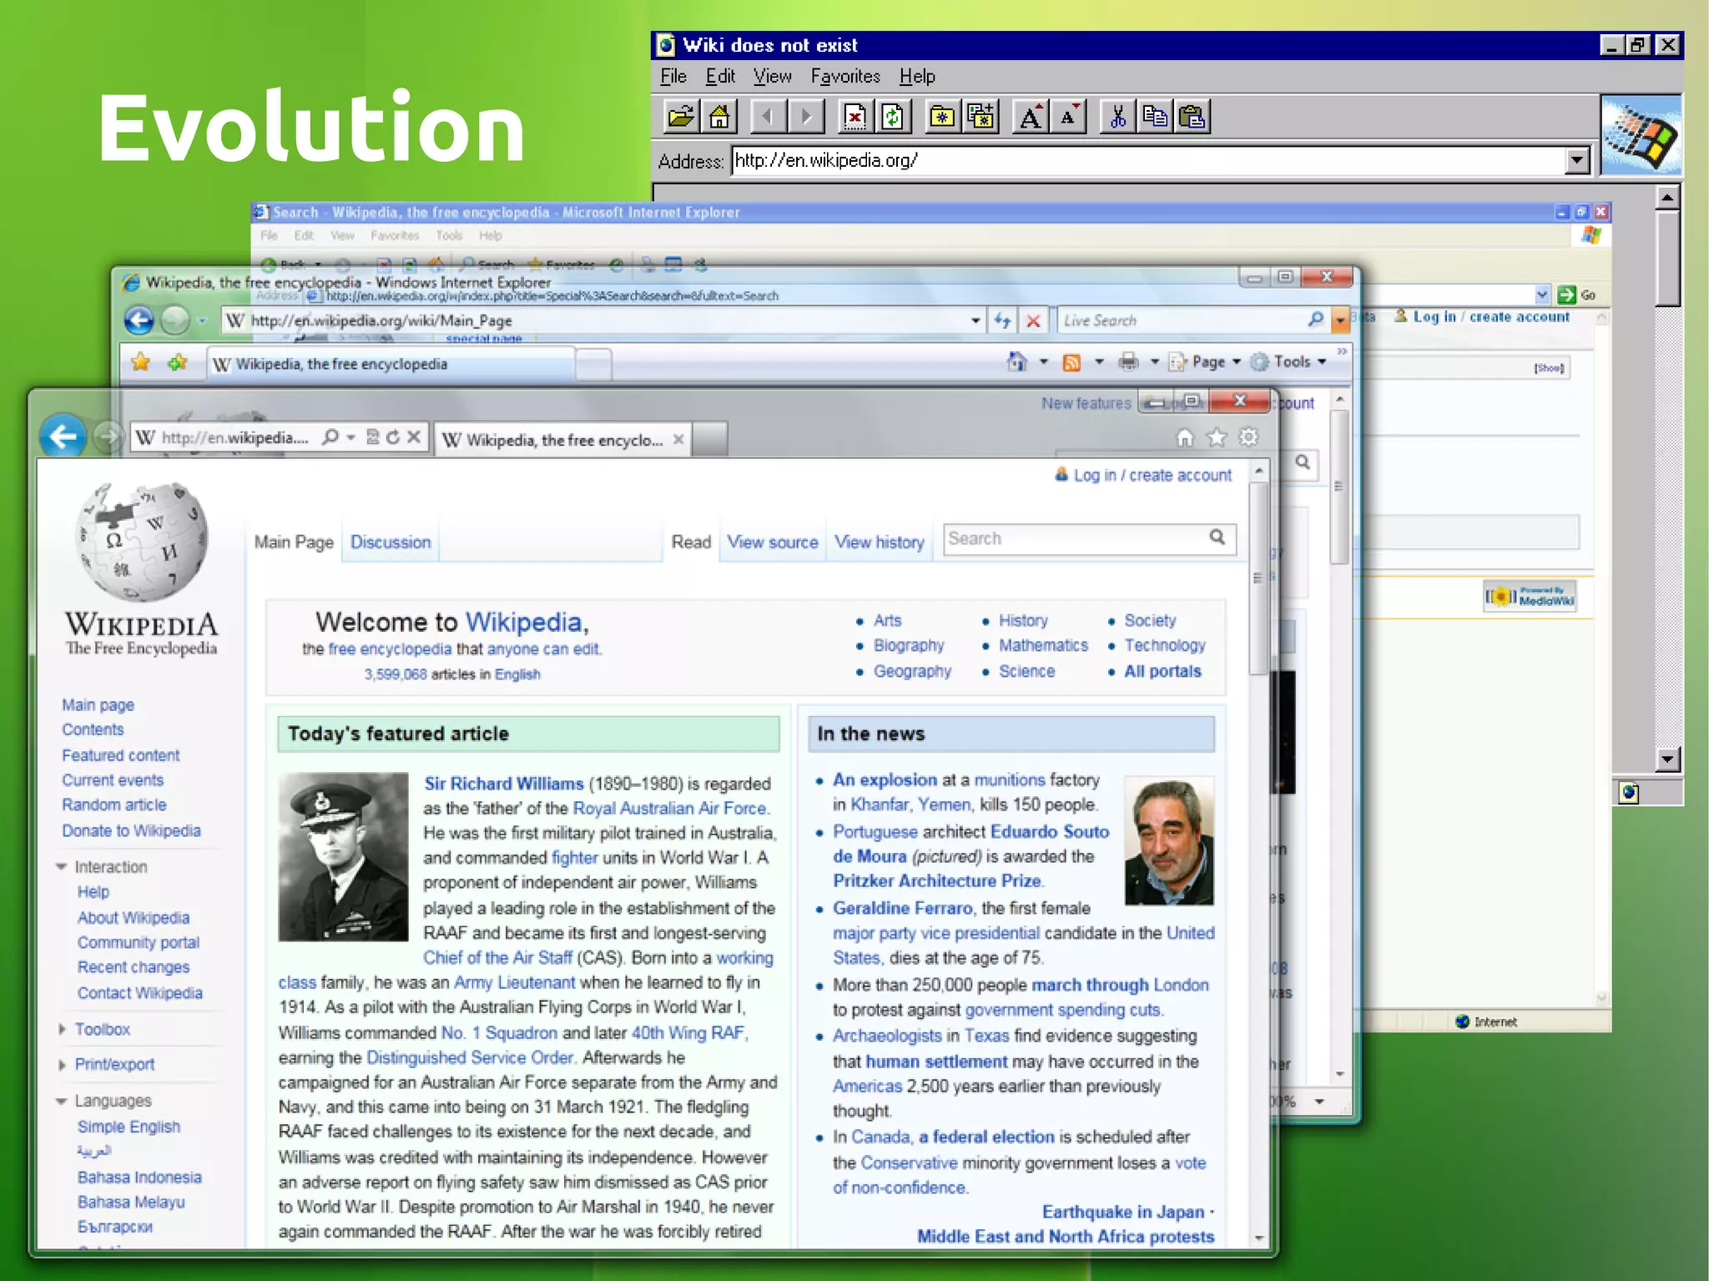Click the Cut scissors icon in old toolbar
Screen dimensions: 1709x1281
tap(1117, 117)
